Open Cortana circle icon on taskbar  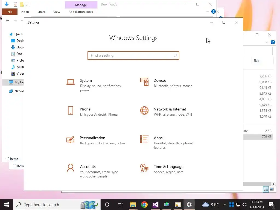pos(107,205)
